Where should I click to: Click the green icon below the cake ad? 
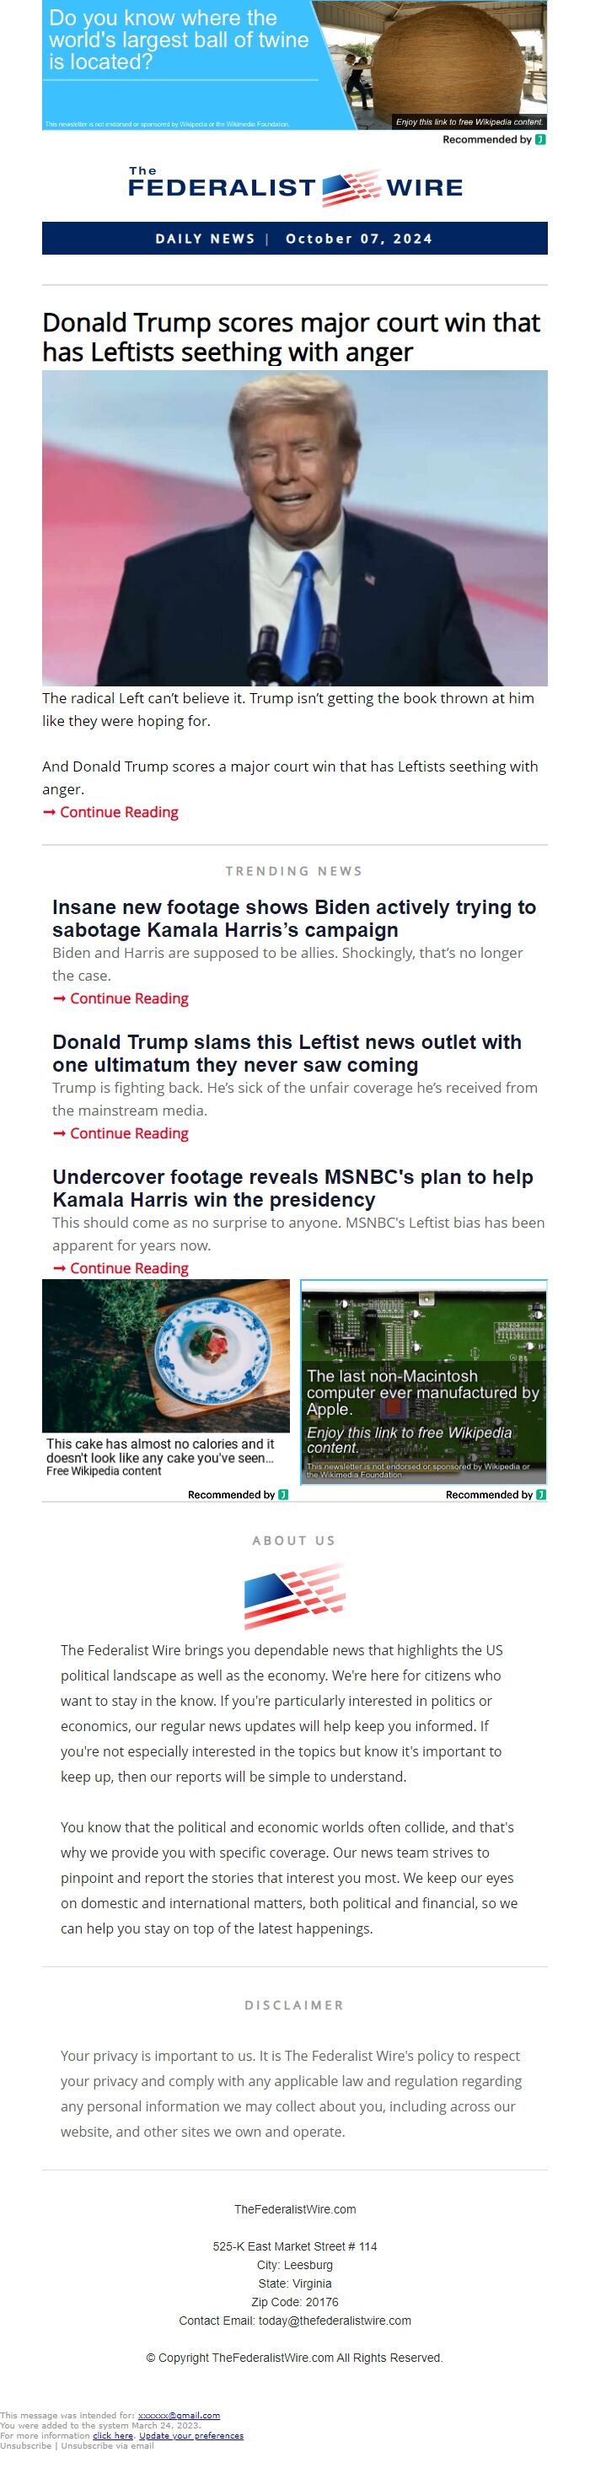click(283, 1494)
